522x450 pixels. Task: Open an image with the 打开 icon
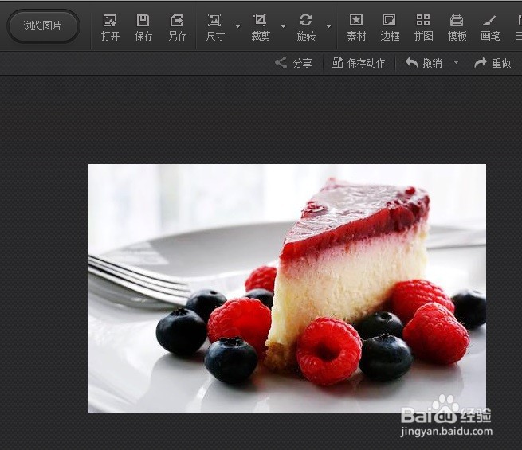pyautogui.click(x=110, y=28)
